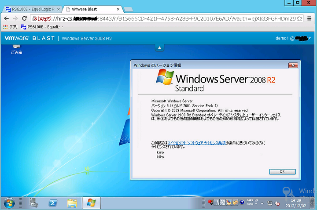Click OK in the version dialog
This screenshot has height=210, width=317.
(282, 171)
